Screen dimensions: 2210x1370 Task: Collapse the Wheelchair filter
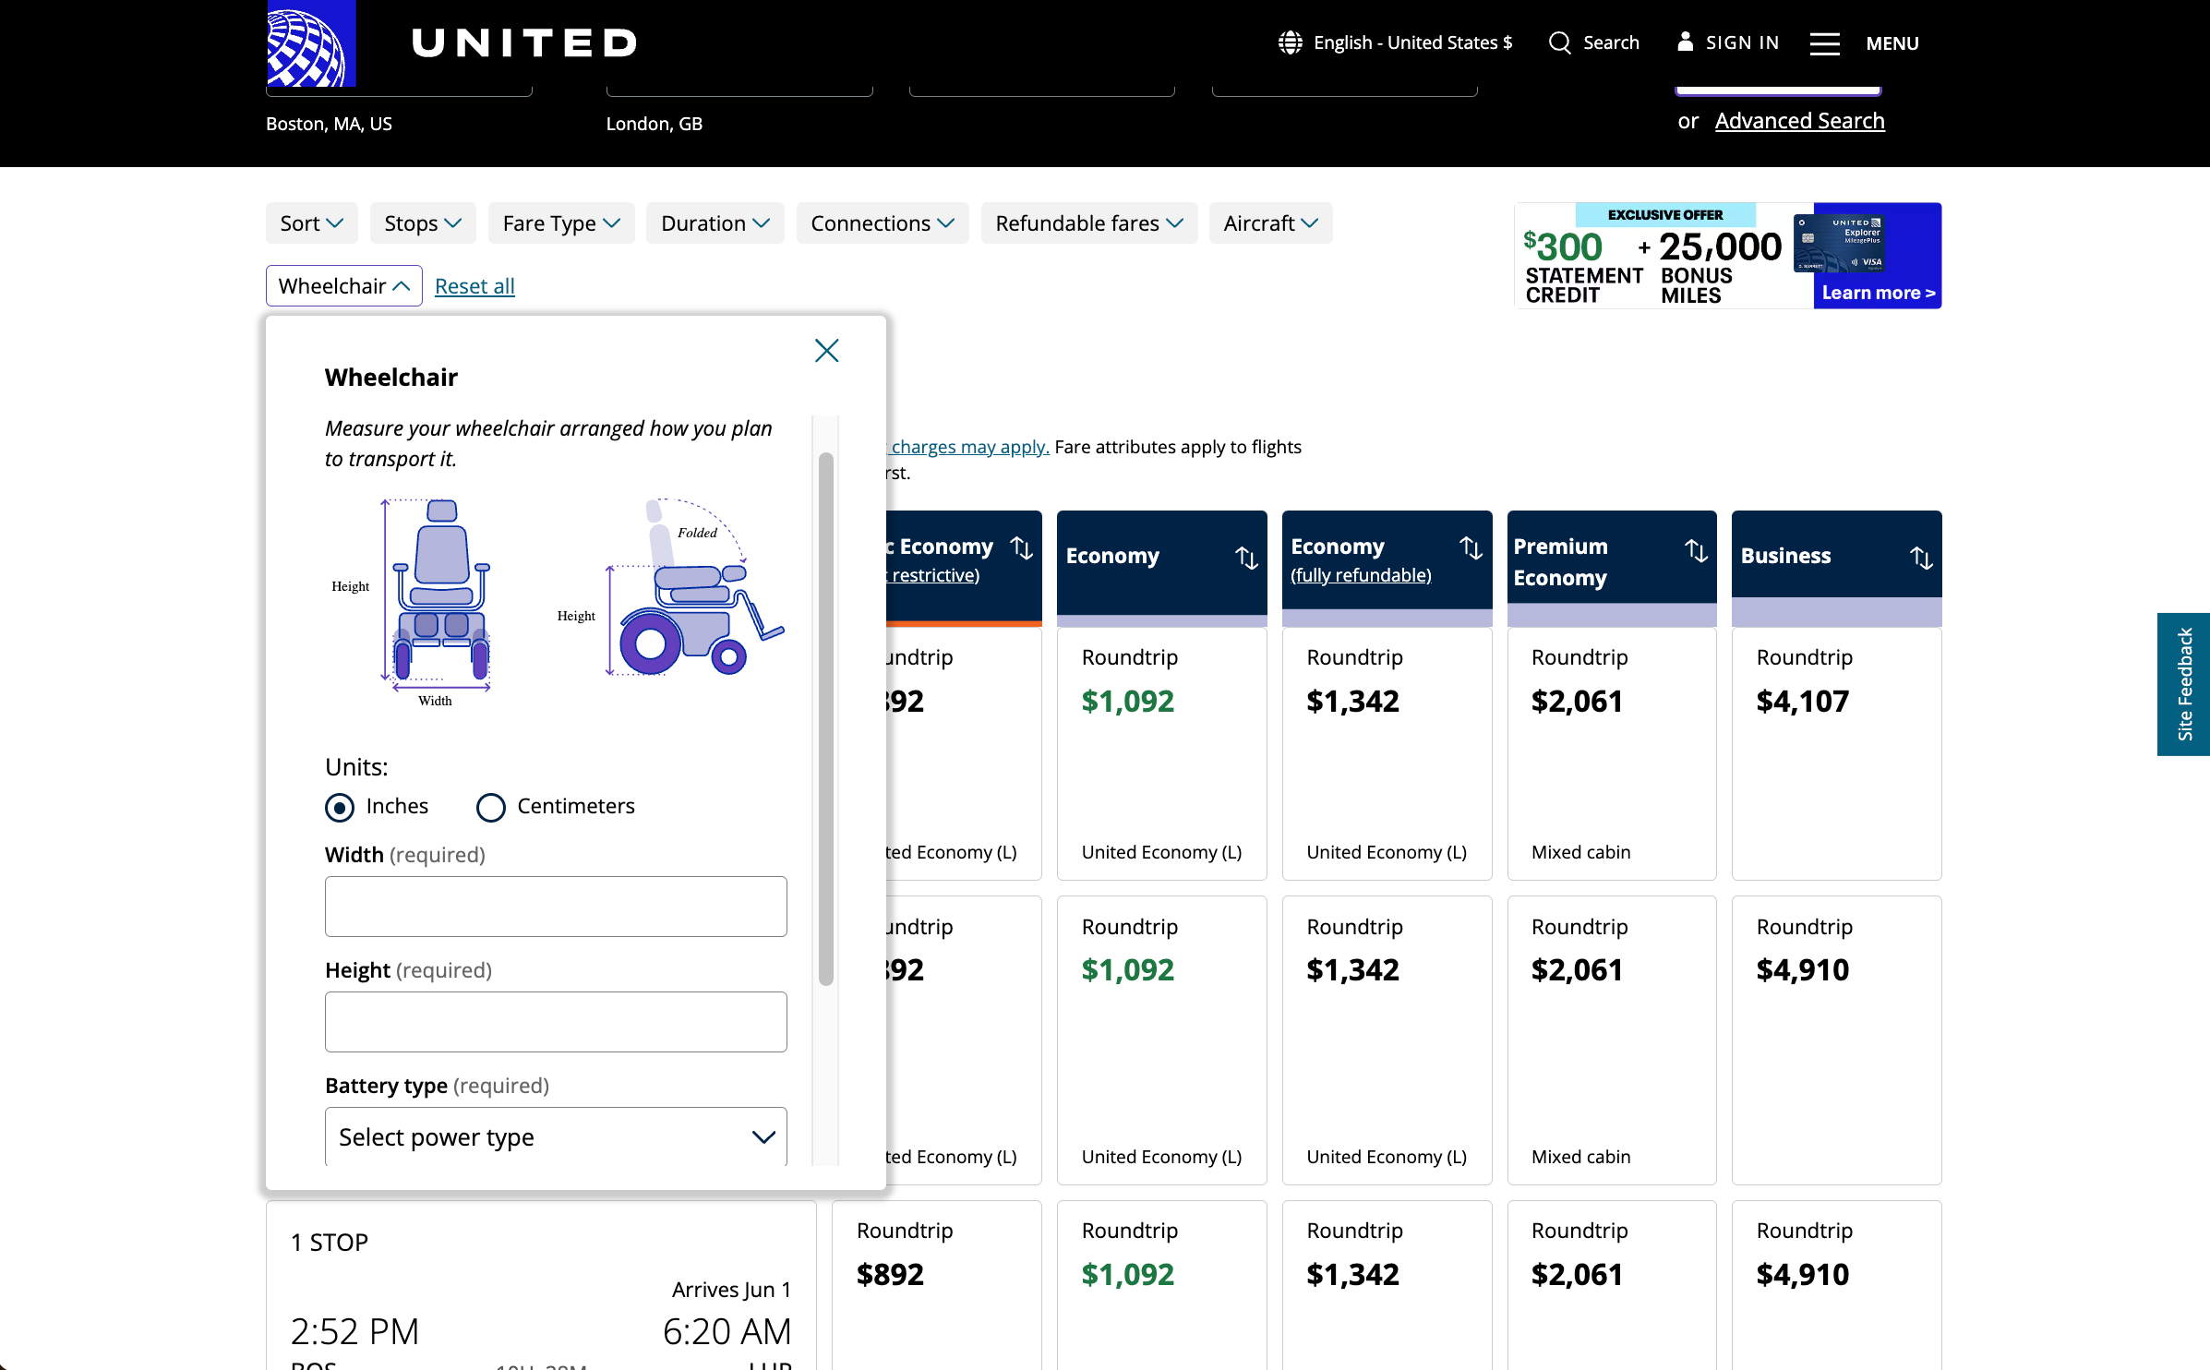click(343, 286)
